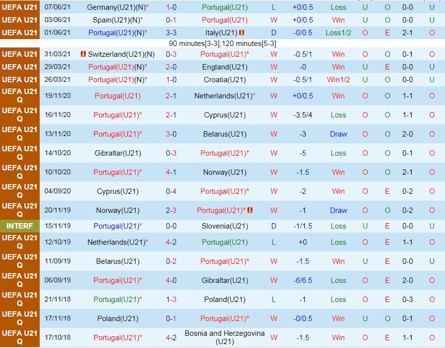The height and width of the screenshot is (348, 445).
Task: Open England(U21) team link
Action: [225, 67]
